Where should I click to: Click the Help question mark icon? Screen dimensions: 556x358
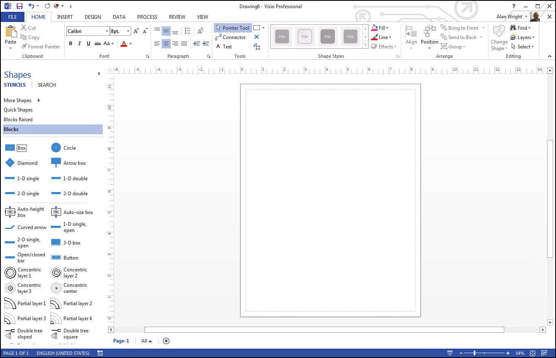coord(514,6)
